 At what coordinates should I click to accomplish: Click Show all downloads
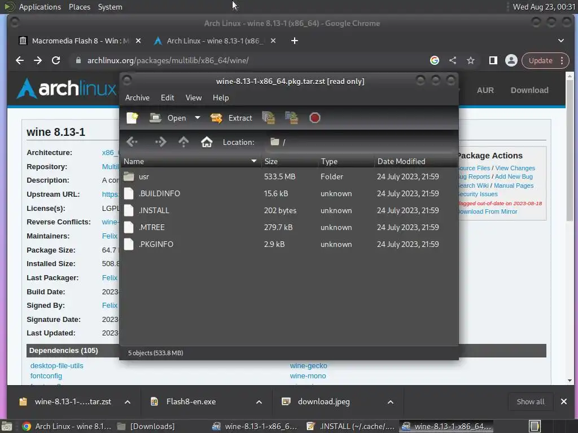531,401
